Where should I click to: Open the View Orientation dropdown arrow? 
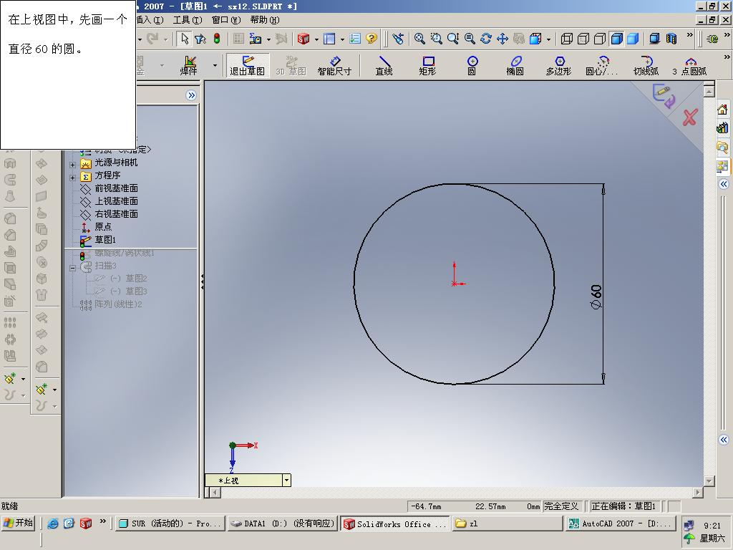(549, 40)
